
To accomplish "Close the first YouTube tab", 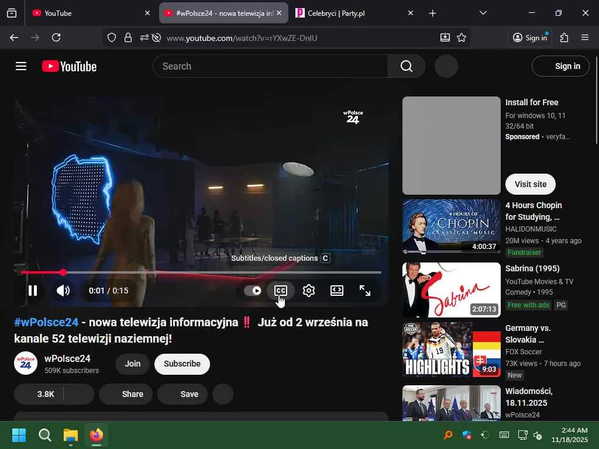I will pos(147,13).
